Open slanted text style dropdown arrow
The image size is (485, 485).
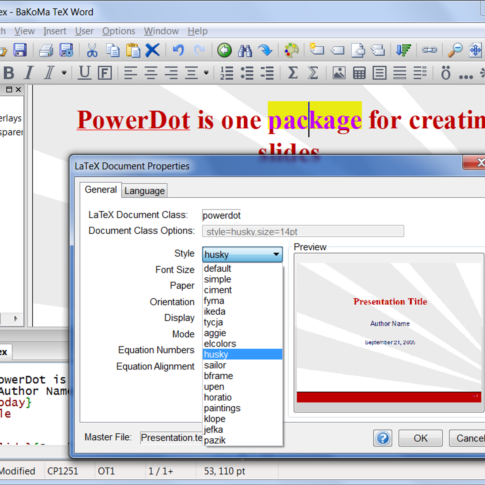pyautogui.click(x=64, y=73)
